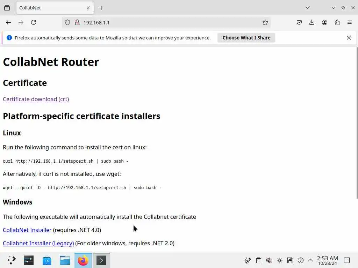
Task: Close the CollabNet tab
Action: (x=88, y=8)
